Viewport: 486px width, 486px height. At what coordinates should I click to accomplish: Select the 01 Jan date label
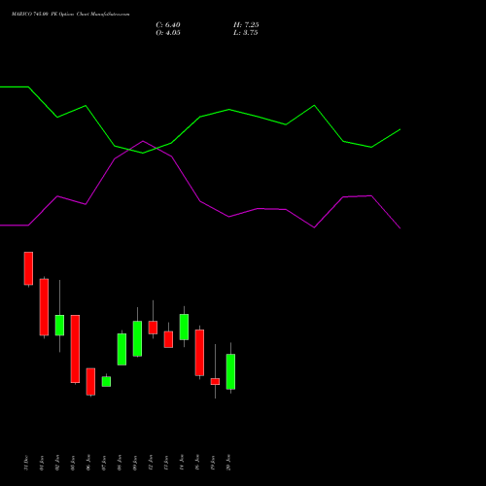coord(42,463)
